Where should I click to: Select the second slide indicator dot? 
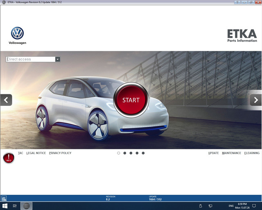[124, 153]
